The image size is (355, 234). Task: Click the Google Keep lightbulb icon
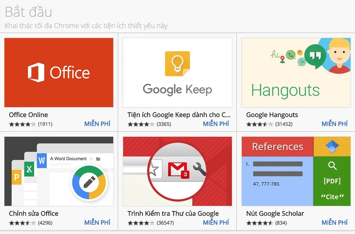(x=177, y=63)
